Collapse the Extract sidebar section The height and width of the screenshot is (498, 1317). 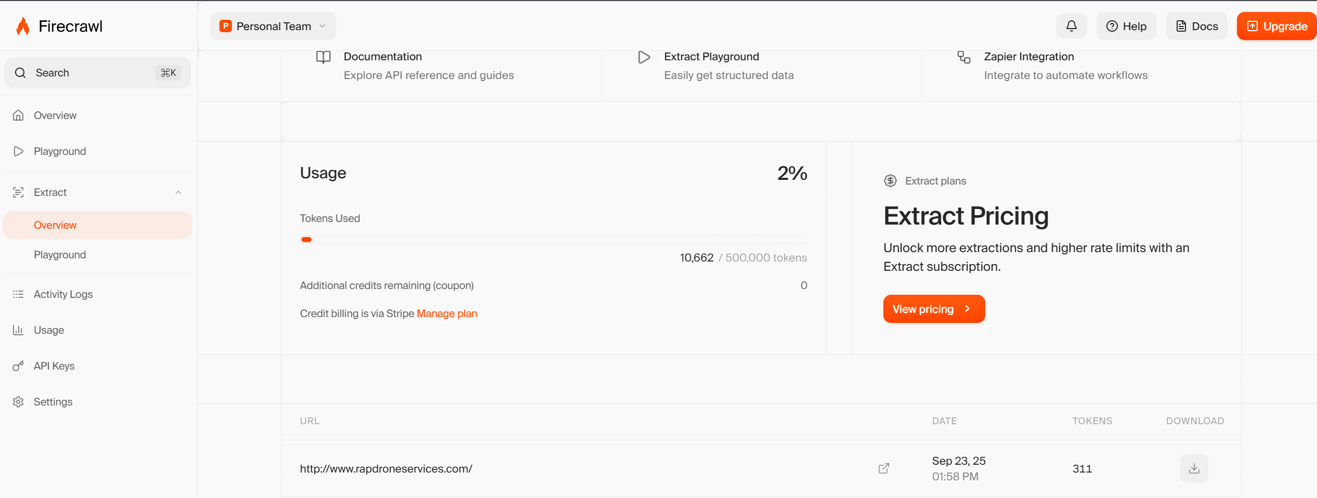tap(178, 192)
